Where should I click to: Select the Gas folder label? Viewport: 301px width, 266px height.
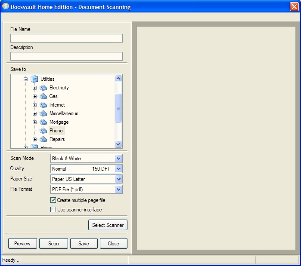(x=53, y=96)
